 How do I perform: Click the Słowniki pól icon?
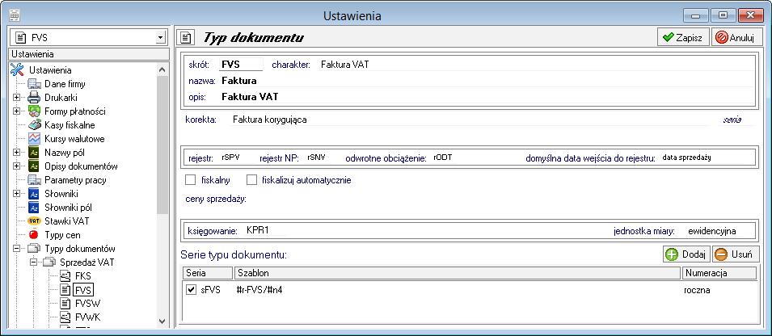click(35, 208)
